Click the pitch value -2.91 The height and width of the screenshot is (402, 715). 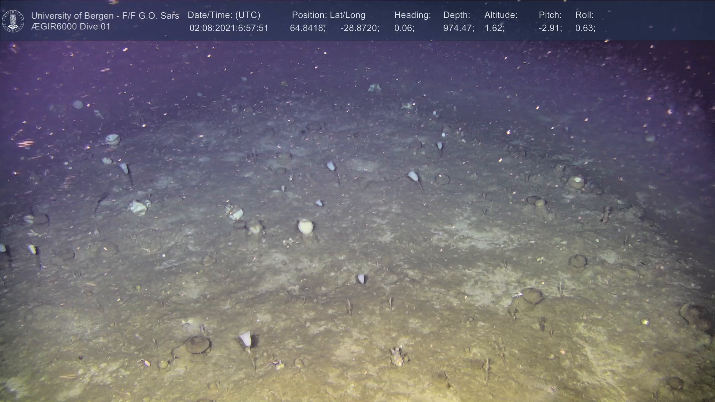[x=550, y=28]
